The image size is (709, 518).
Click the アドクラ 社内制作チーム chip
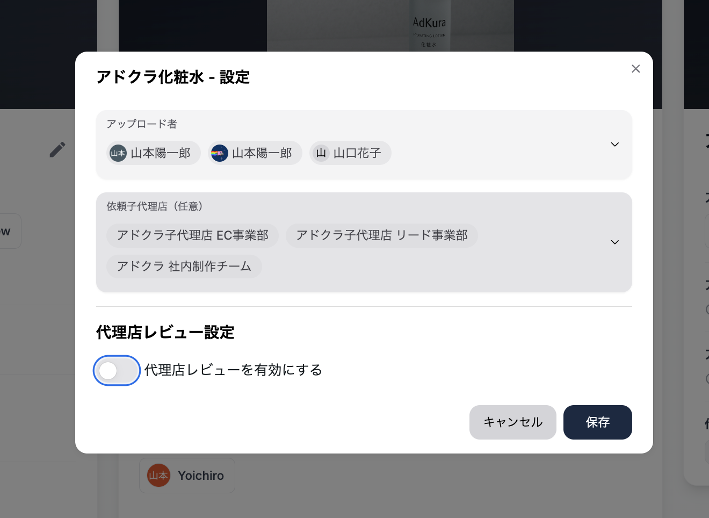coord(184,267)
